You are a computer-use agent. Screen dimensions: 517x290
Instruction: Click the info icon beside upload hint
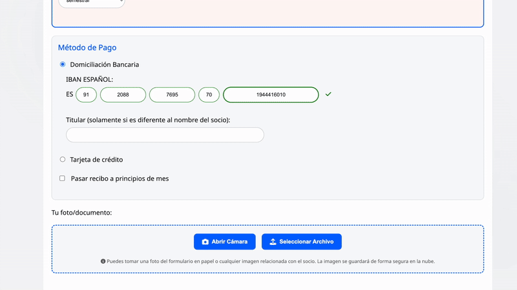coord(103,262)
